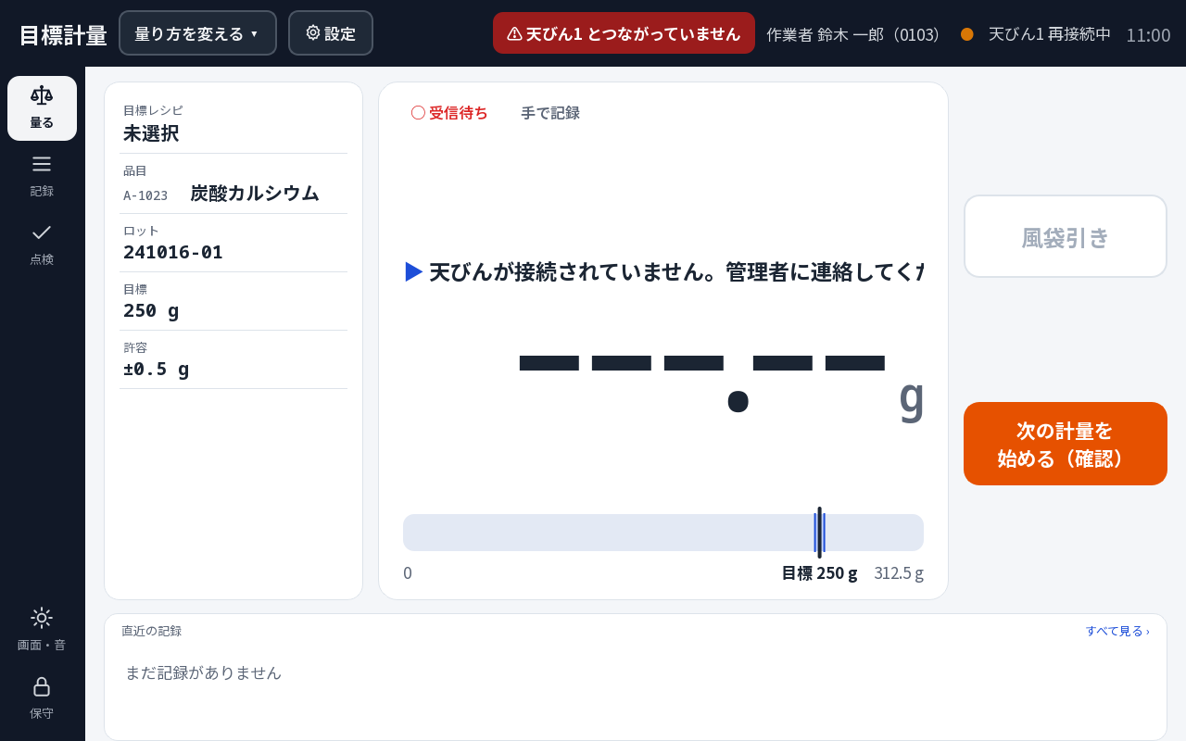Click the 天びん1 とつながっていません alert
Screen dimensions: 1186x741
click(x=624, y=33)
